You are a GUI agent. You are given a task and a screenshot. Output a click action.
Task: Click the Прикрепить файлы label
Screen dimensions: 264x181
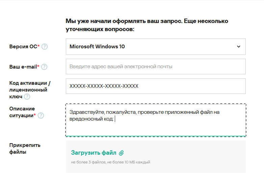25,149
